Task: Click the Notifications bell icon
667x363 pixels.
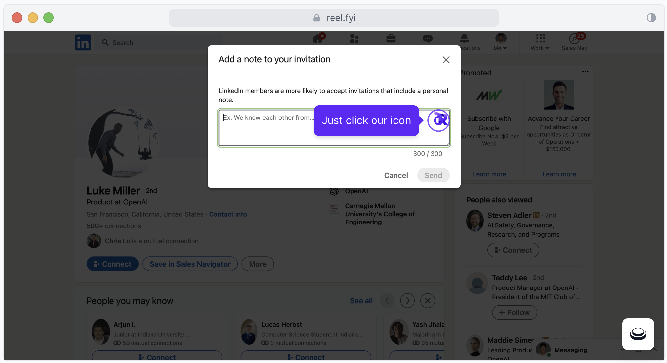Action: click(464, 39)
